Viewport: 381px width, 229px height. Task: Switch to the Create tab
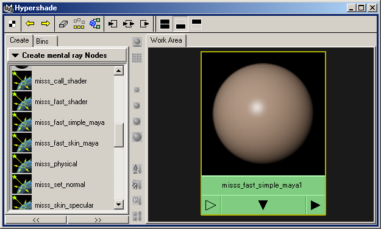[19, 40]
